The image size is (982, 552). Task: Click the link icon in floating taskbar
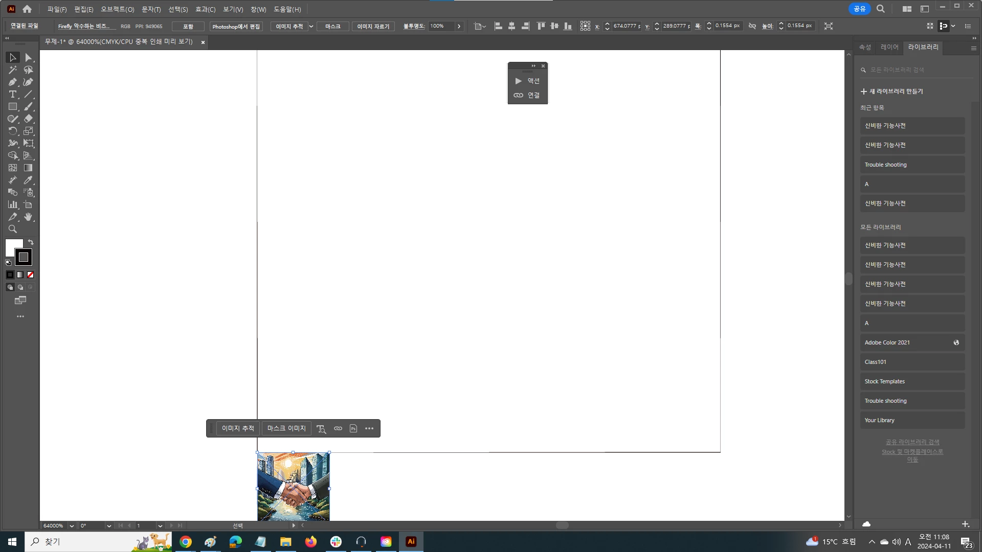pos(338,429)
